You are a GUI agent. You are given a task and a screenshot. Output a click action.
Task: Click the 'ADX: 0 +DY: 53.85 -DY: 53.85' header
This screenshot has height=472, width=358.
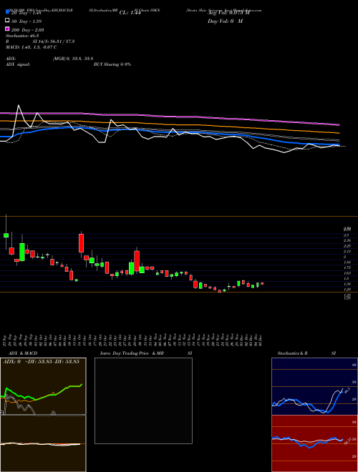tap(41, 362)
